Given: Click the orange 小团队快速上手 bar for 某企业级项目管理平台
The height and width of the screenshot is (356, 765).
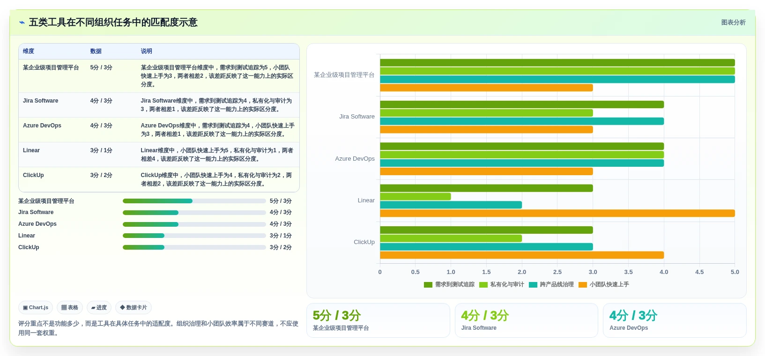Looking at the screenshot, I should click(486, 88).
